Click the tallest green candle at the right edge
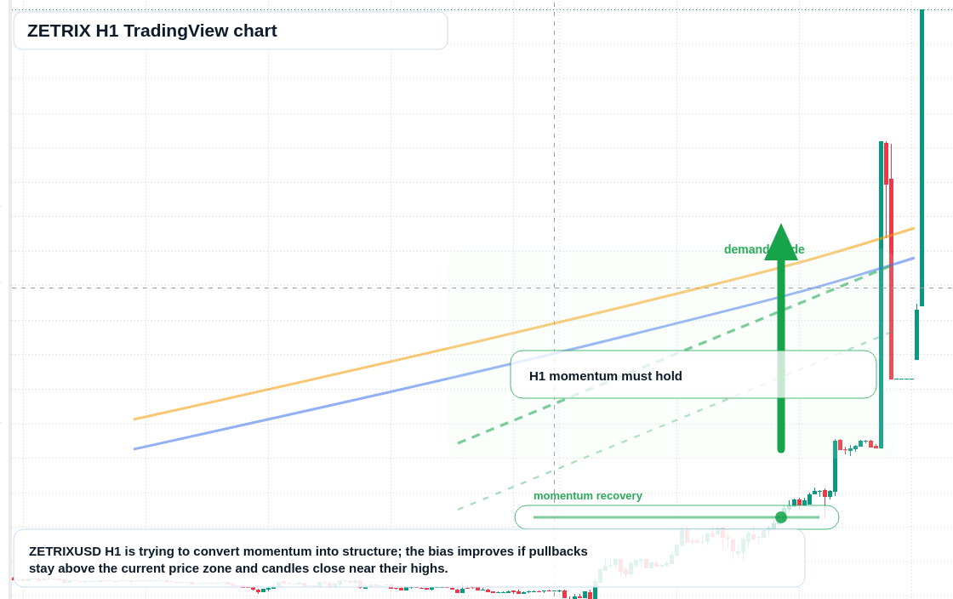 tap(922, 158)
